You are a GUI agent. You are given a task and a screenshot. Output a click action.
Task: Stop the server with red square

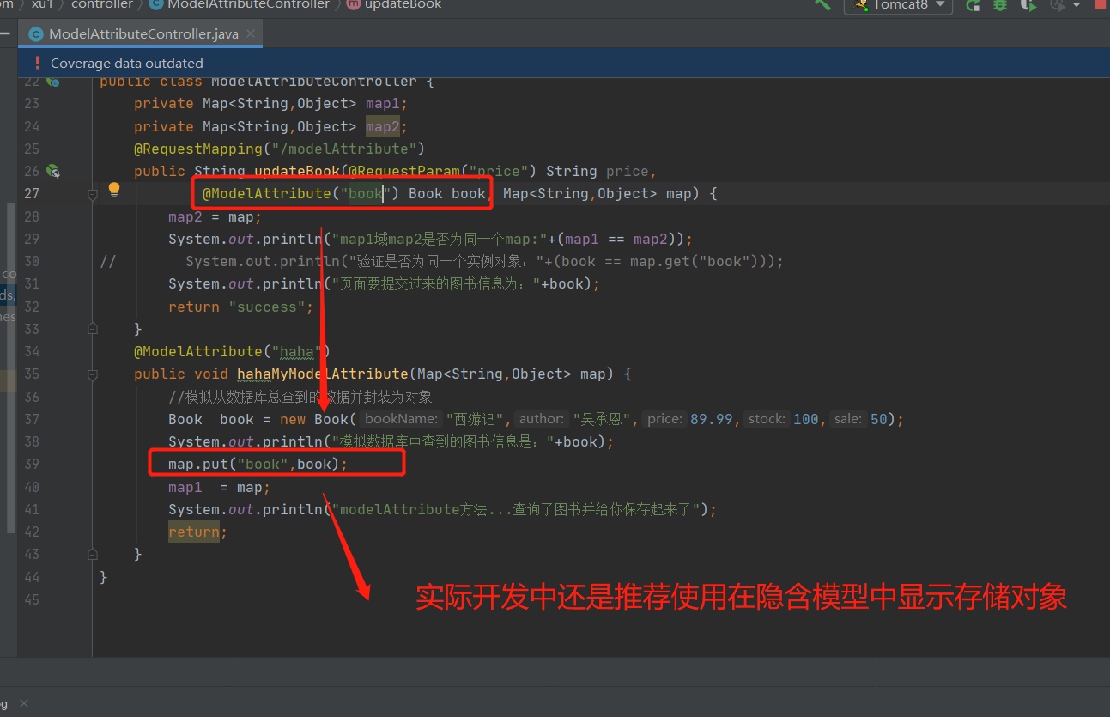pyautogui.click(x=1101, y=4)
